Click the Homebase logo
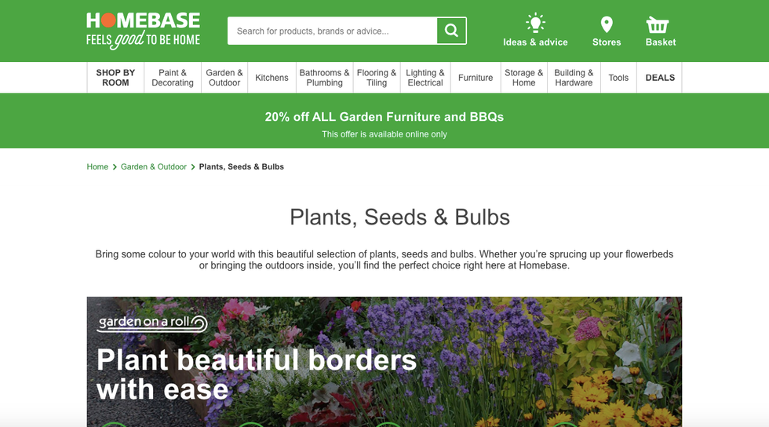This screenshot has width=769, height=427. click(x=143, y=31)
